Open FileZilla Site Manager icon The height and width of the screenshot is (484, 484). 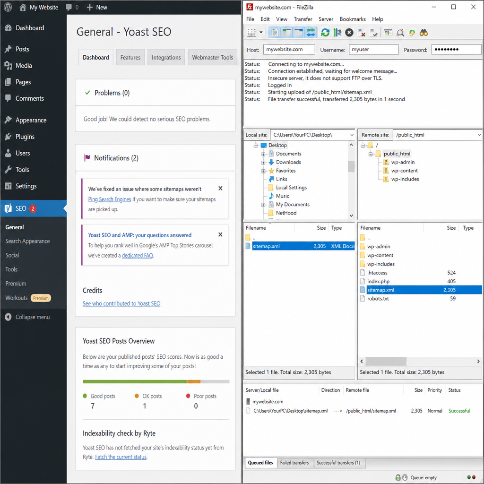(251, 33)
